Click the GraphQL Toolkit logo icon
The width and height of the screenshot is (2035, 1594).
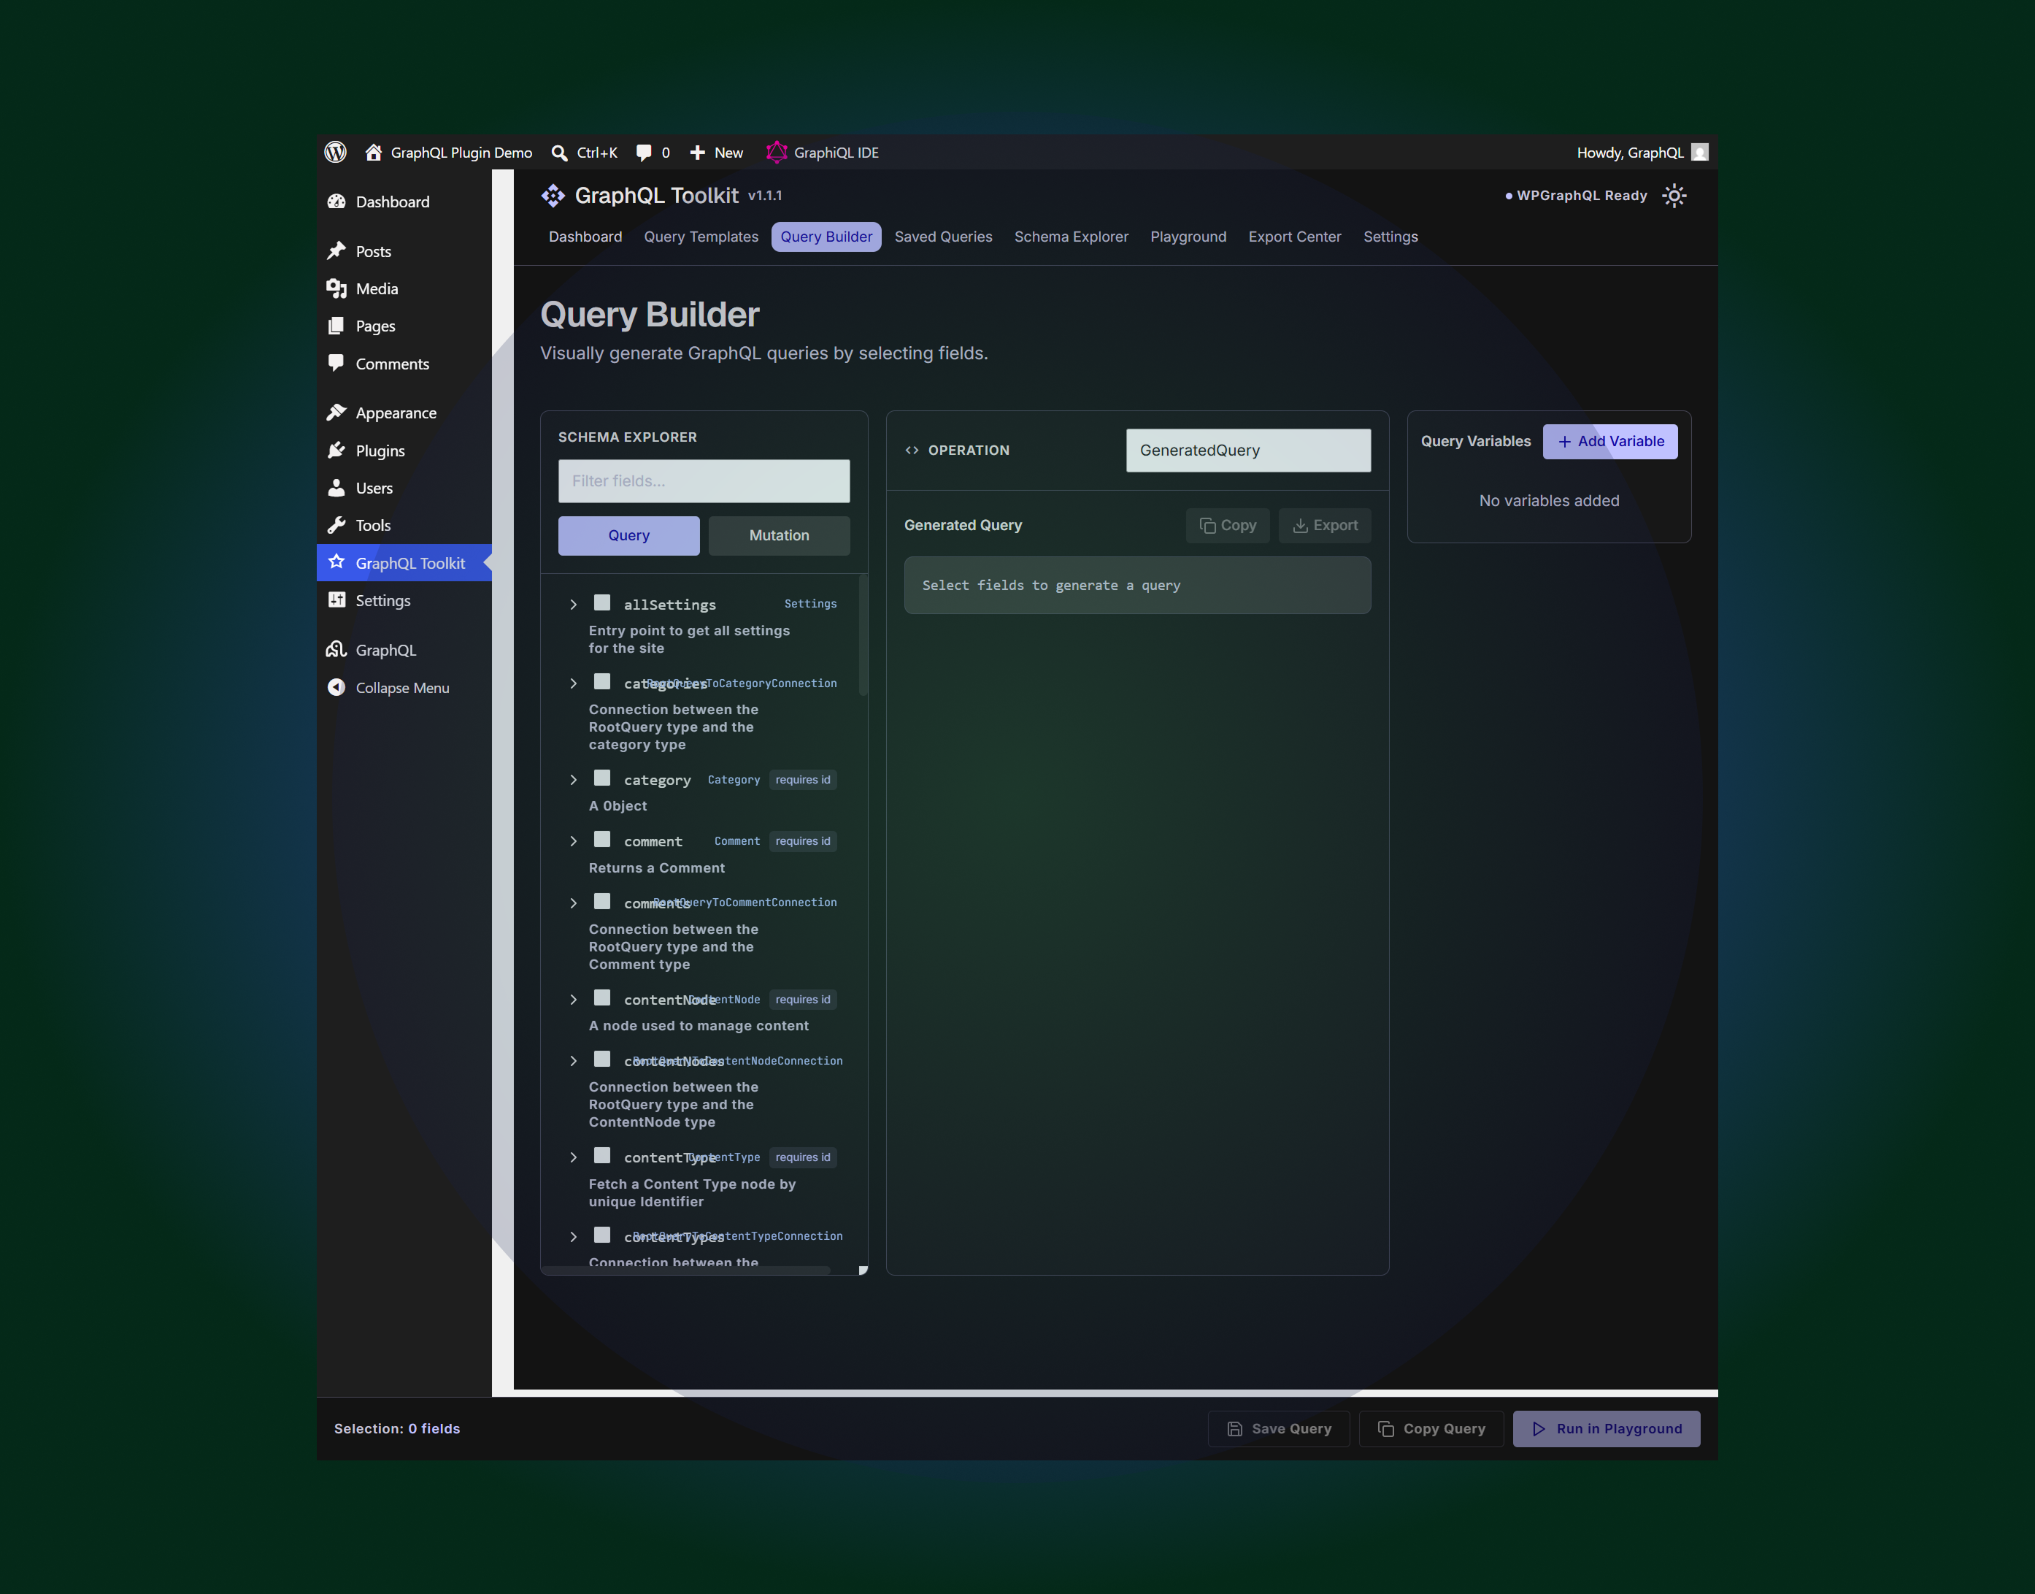pos(553,195)
